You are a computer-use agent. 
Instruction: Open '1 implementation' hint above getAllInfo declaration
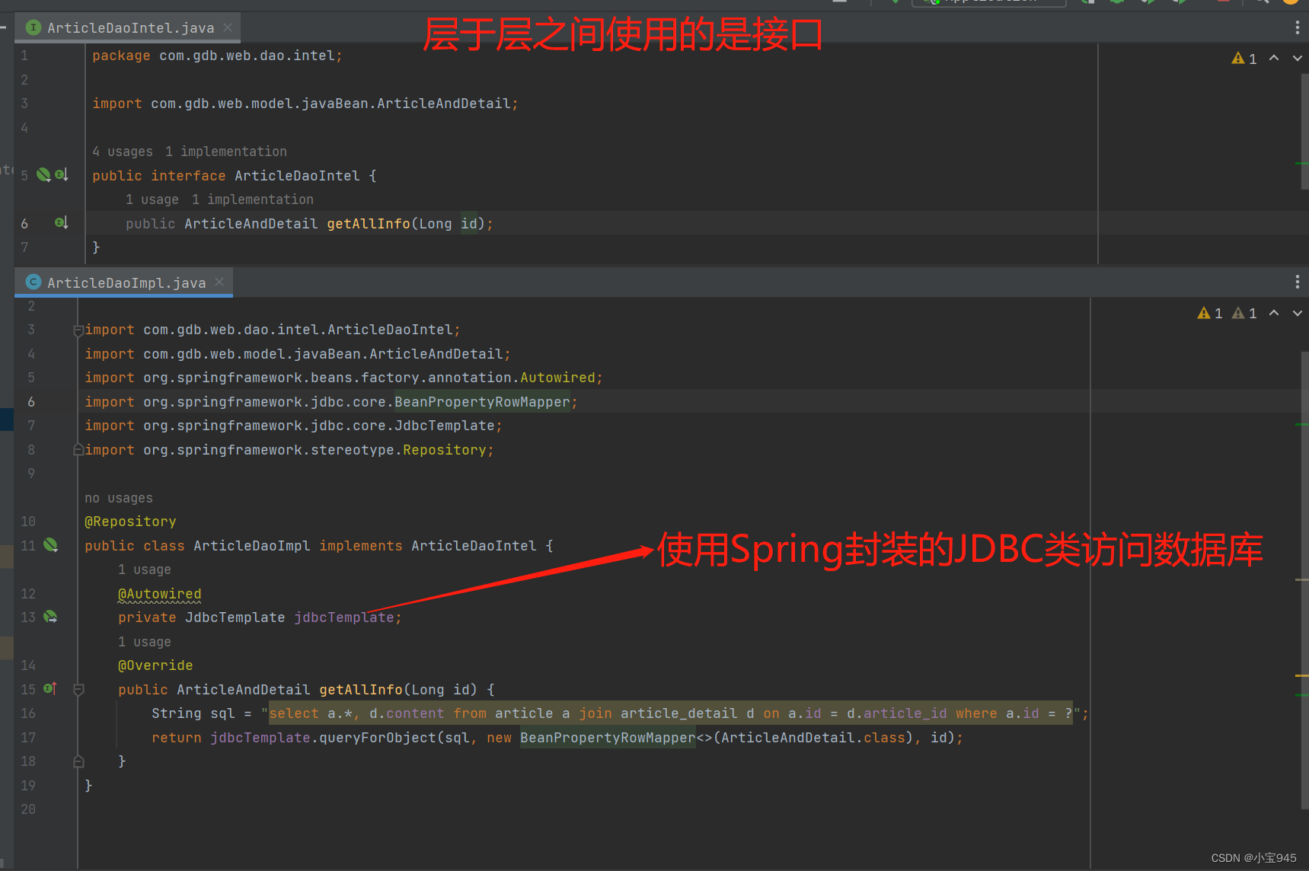click(x=253, y=199)
